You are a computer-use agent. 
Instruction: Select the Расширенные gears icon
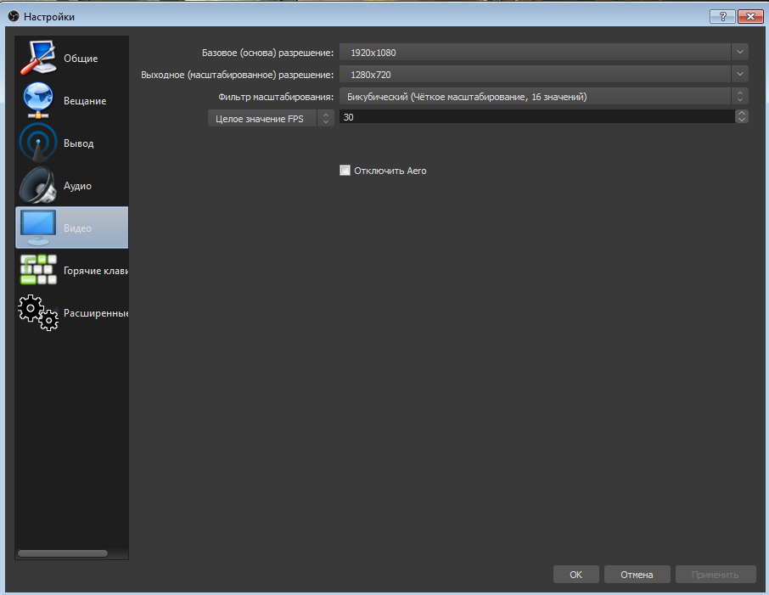tap(37, 312)
